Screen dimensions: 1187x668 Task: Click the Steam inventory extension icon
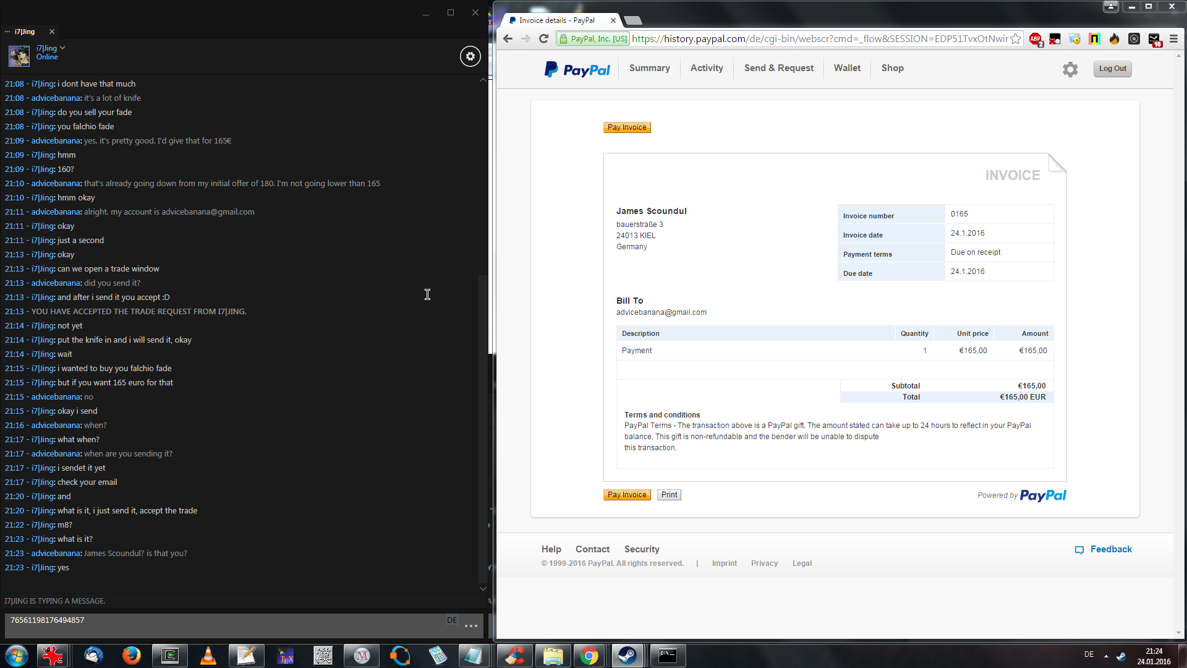point(1154,39)
